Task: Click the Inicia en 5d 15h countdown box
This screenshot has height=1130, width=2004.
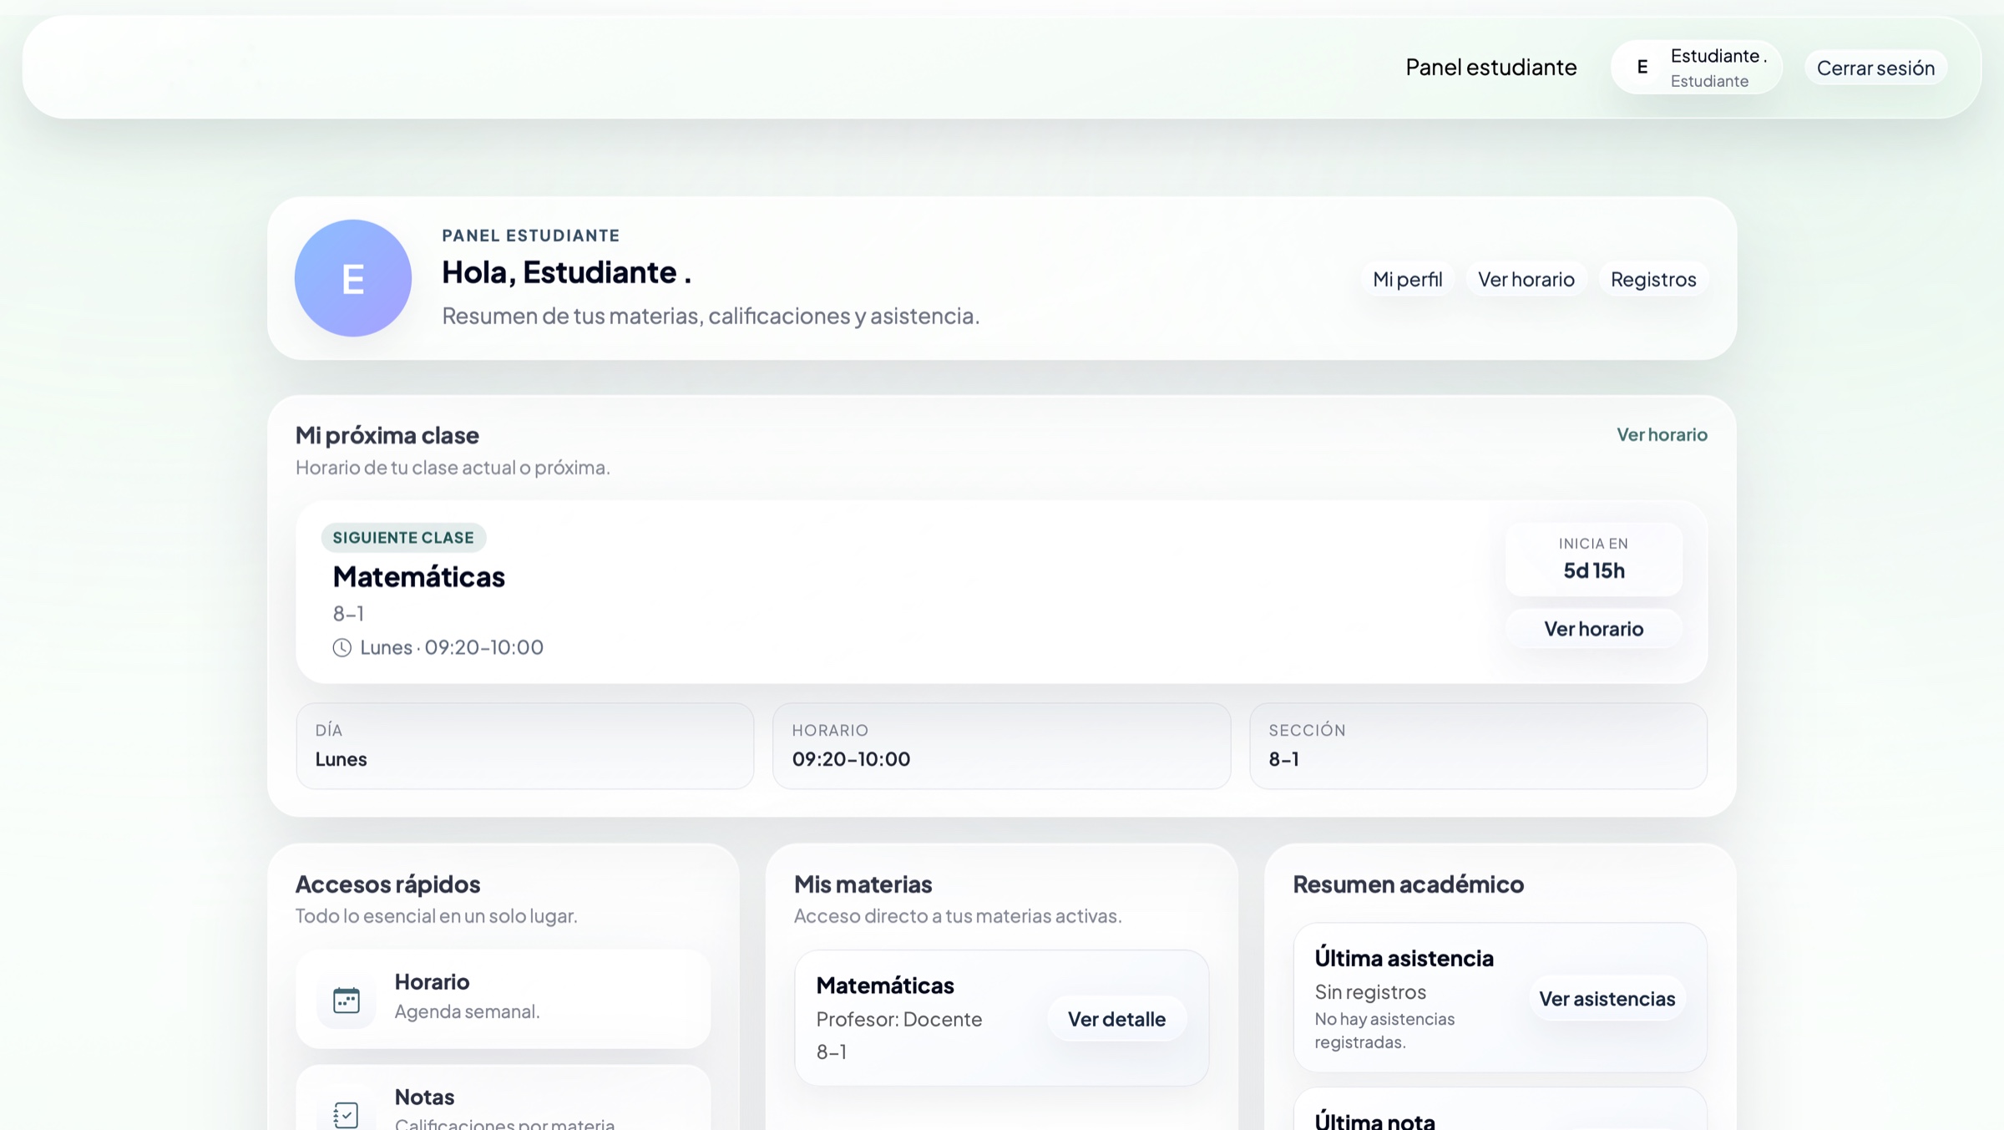Action: point(1593,559)
